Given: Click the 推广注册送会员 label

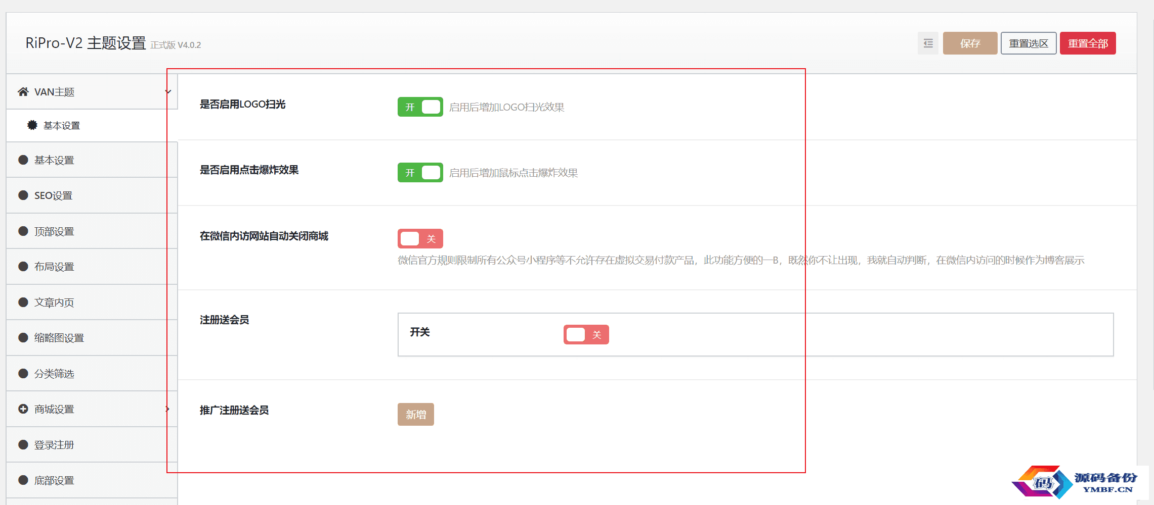Looking at the screenshot, I should click(x=234, y=411).
